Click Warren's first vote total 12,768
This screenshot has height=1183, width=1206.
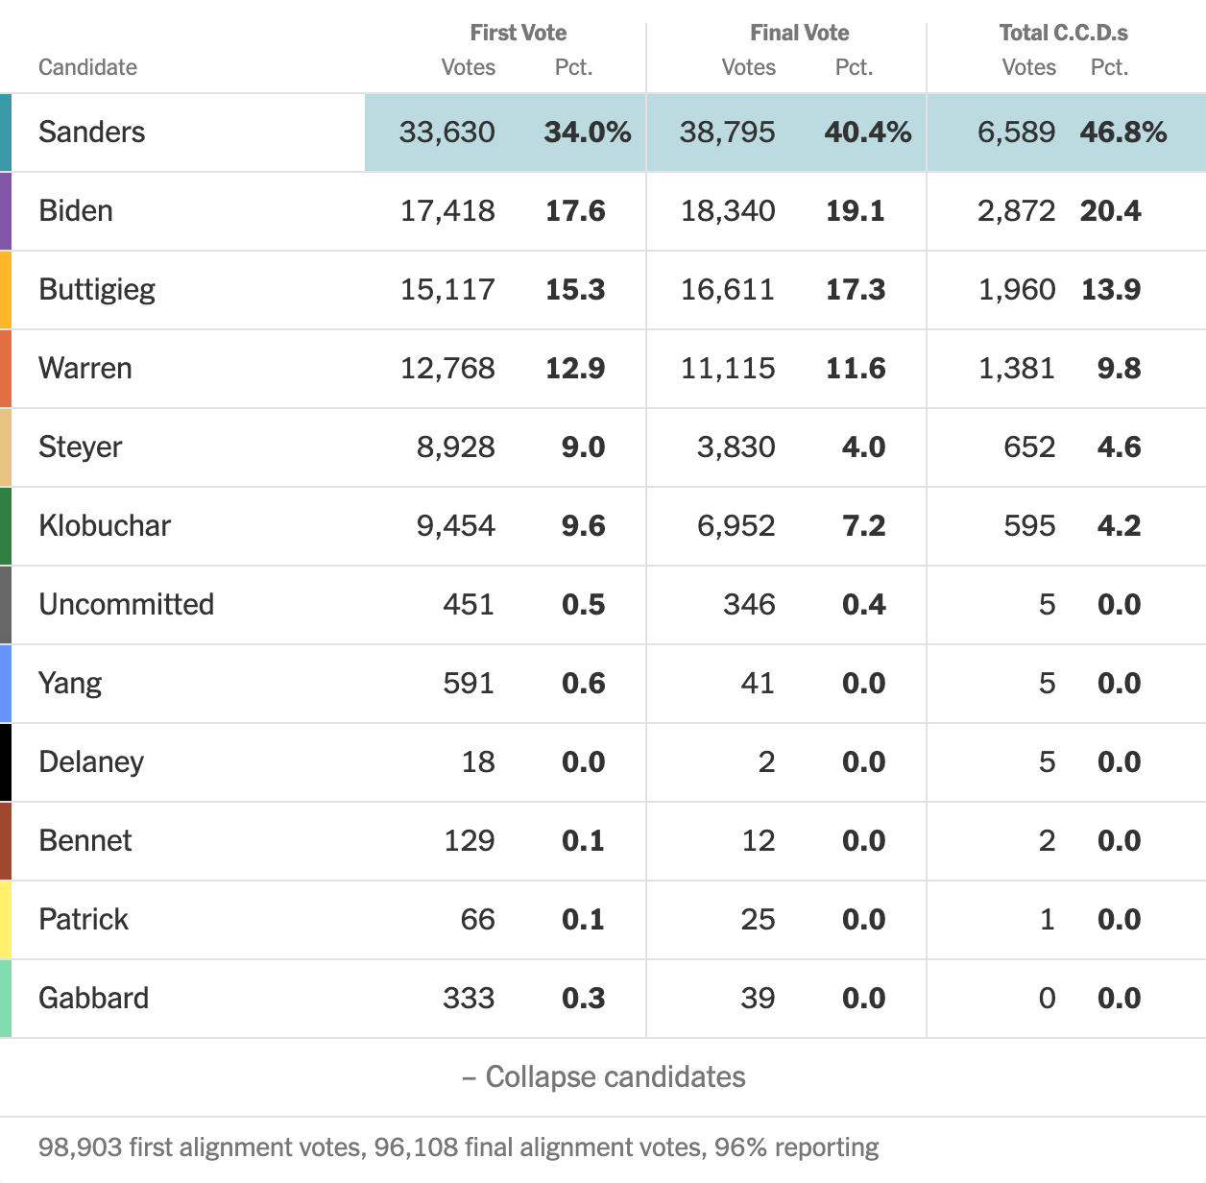click(x=447, y=368)
